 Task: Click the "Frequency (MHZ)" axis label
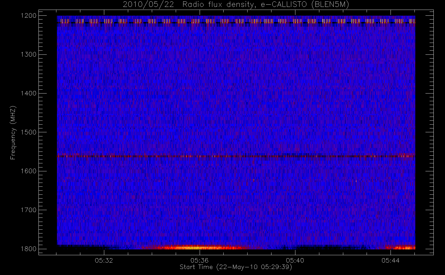tap(13, 133)
